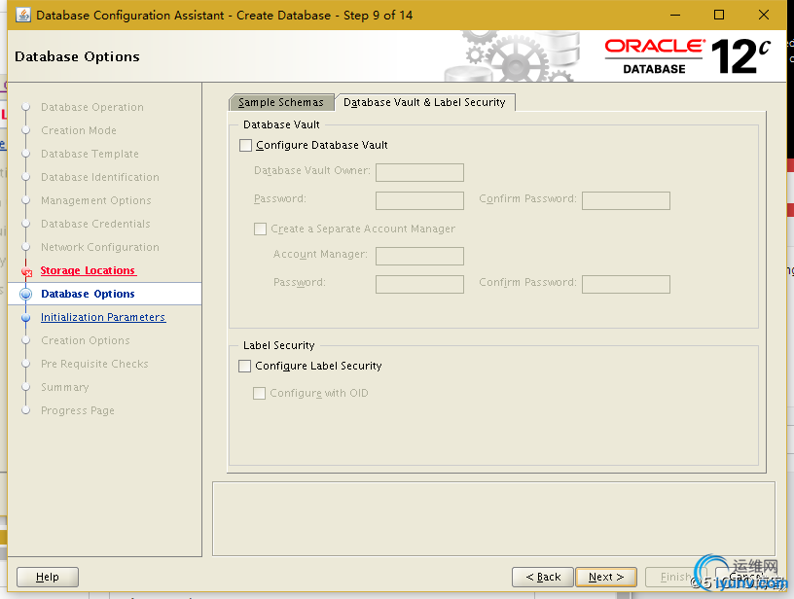Click Progress Page step text
794x599 pixels.
point(78,410)
